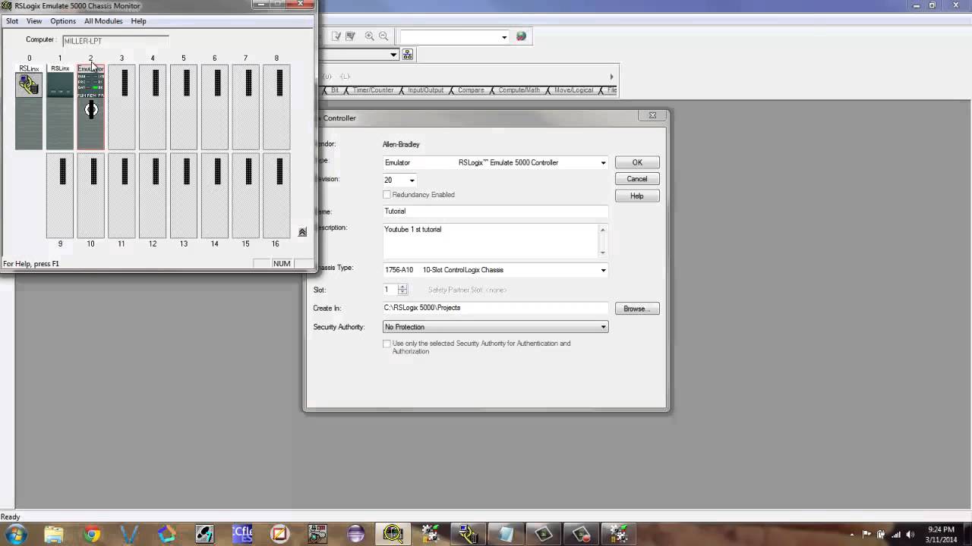Select empty chassis slot 10
The height and width of the screenshot is (546, 972).
tap(90, 196)
